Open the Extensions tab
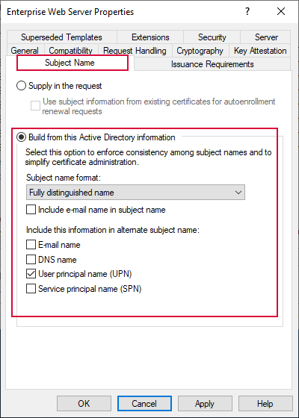 (150, 37)
